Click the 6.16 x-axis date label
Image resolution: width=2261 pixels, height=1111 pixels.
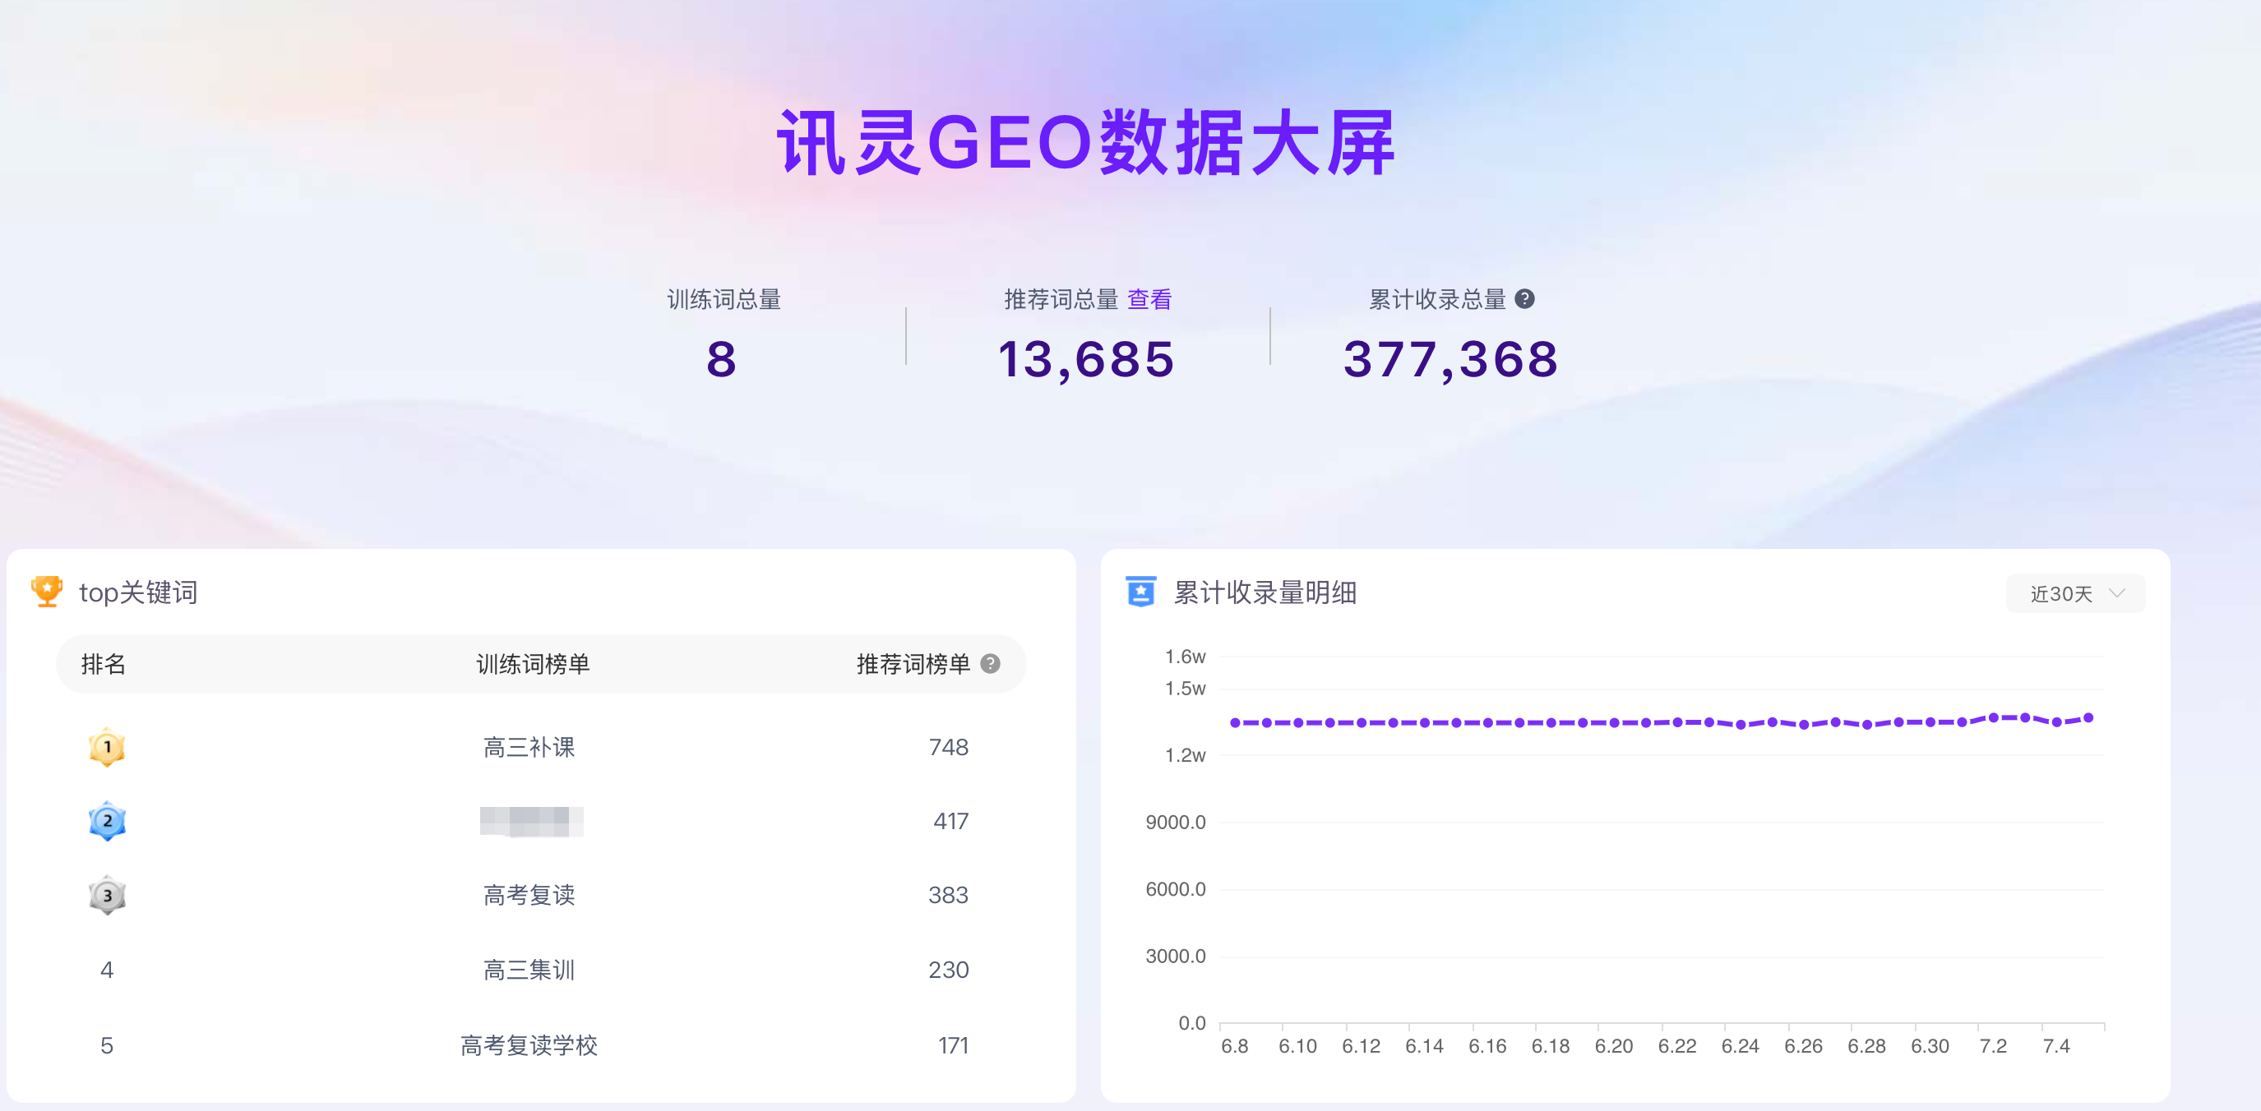pyautogui.click(x=1487, y=1046)
